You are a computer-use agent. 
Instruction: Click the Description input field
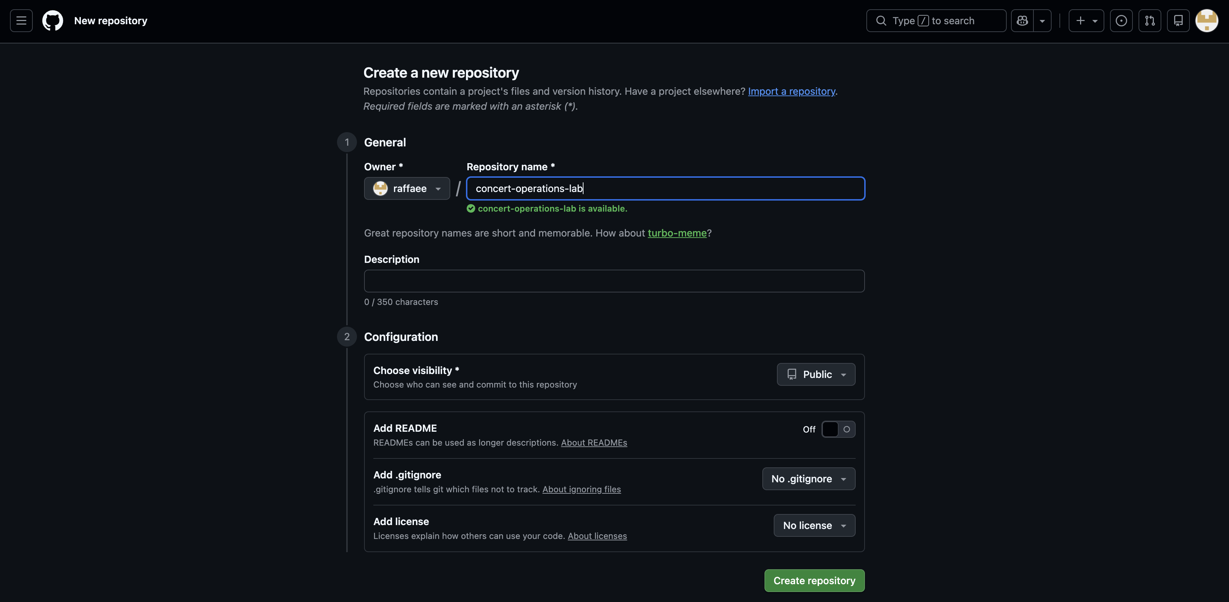pyautogui.click(x=613, y=281)
